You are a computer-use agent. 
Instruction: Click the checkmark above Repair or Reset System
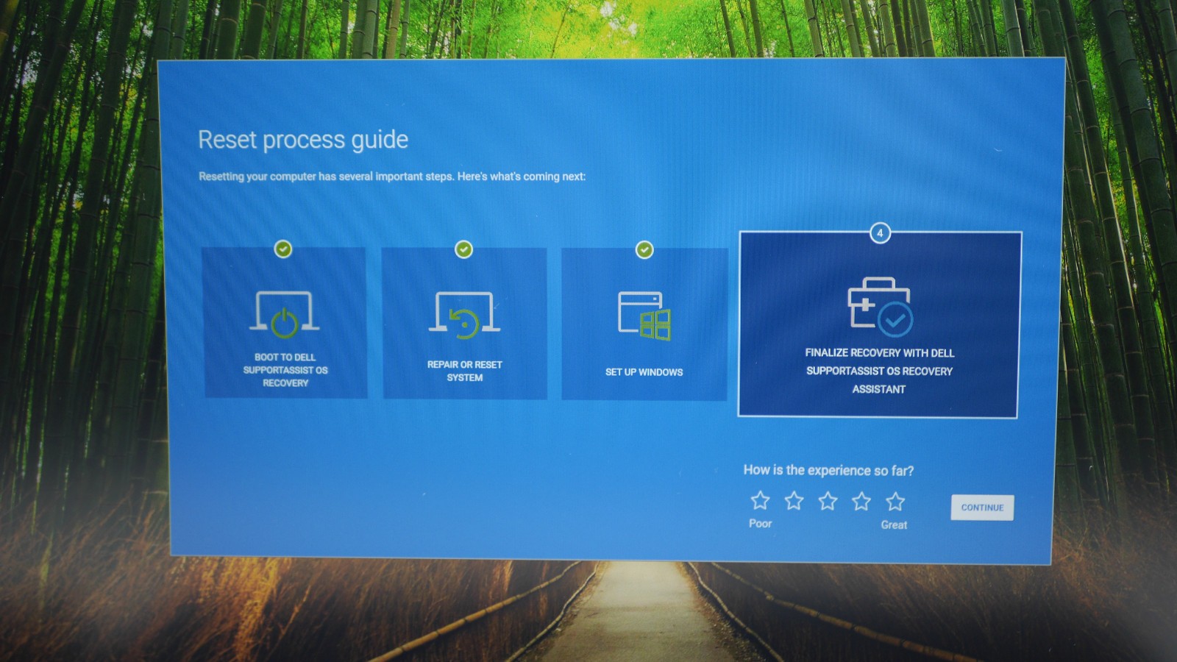point(463,250)
